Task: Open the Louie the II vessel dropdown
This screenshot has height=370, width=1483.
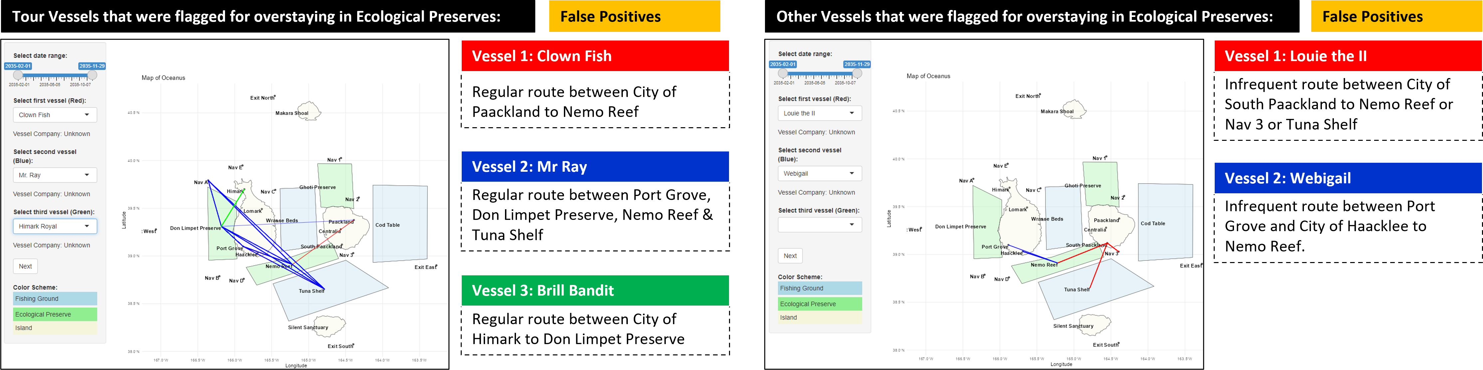Action: (x=819, y=113)
